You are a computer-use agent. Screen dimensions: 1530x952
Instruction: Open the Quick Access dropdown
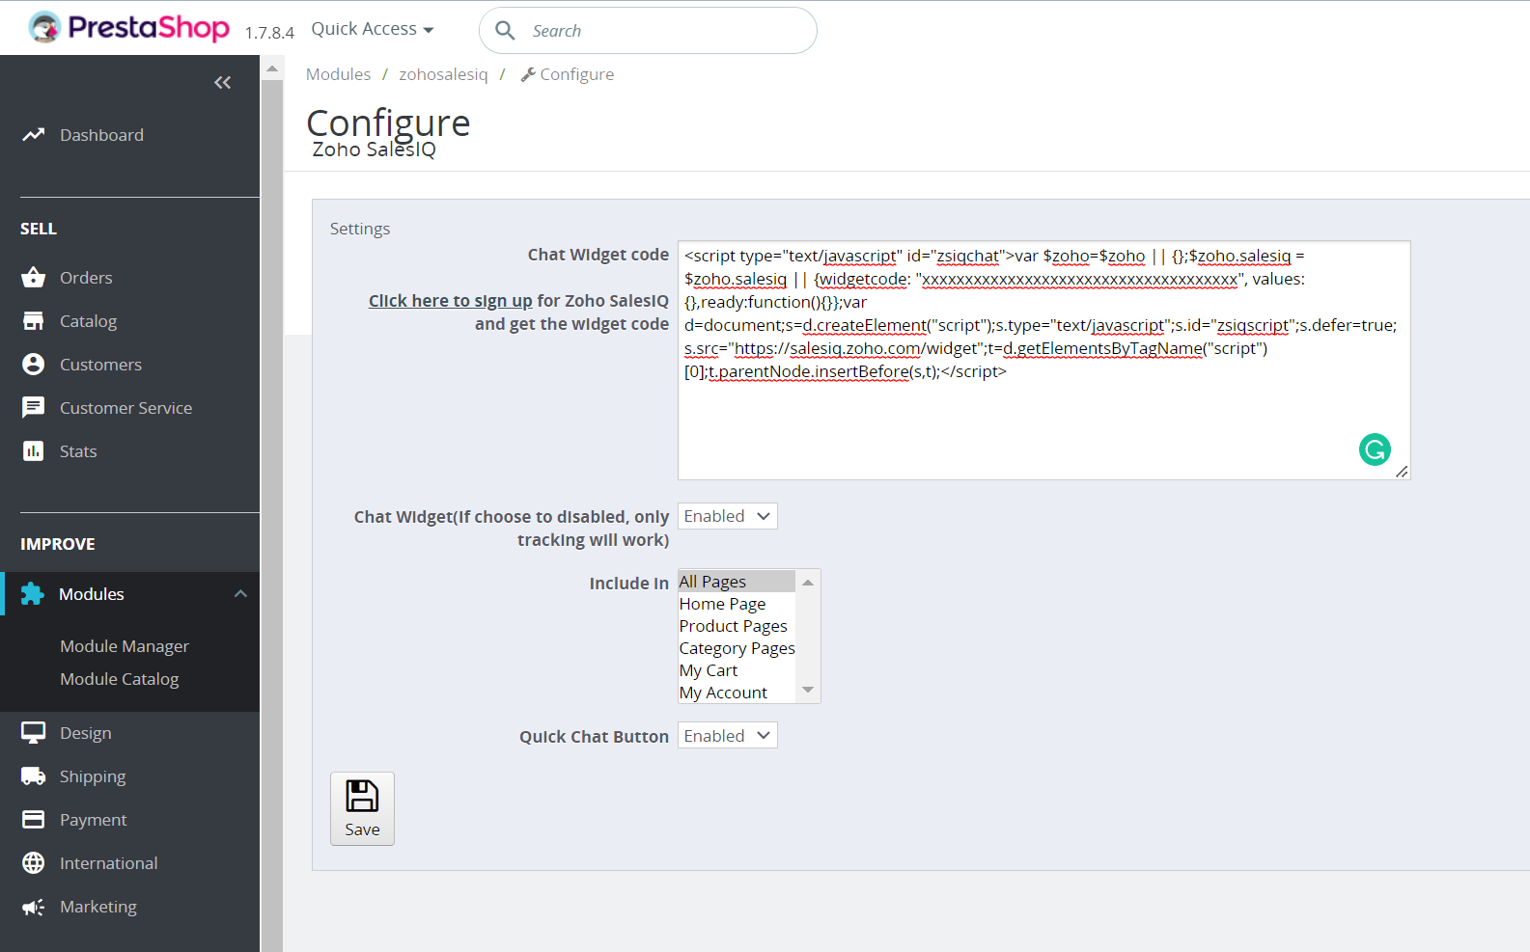[373, 29]
